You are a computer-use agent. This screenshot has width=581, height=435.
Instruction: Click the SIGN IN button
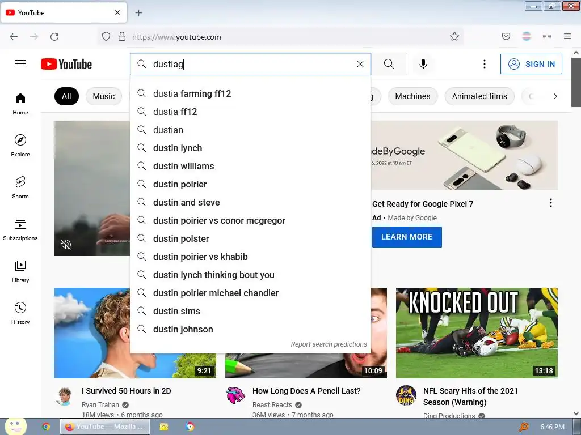[x=531, y=64]
